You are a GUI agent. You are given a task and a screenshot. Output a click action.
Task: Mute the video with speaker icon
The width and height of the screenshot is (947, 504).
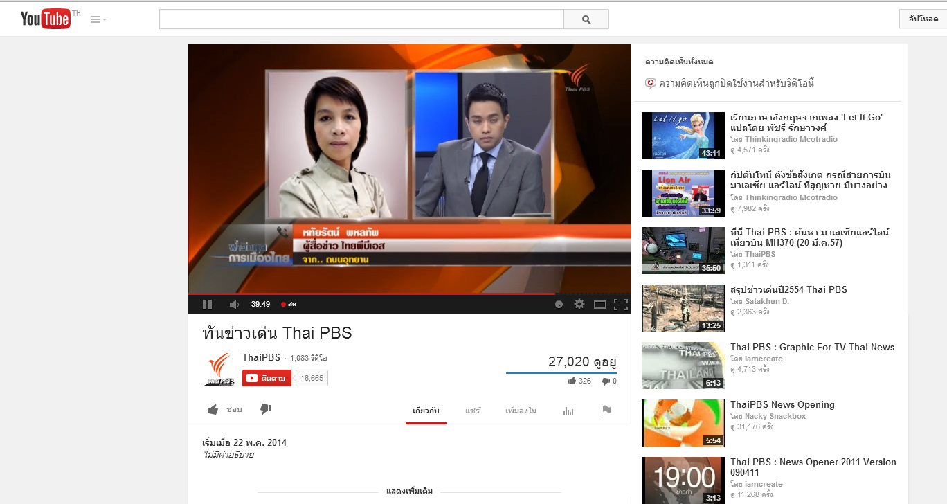[234, 304]
